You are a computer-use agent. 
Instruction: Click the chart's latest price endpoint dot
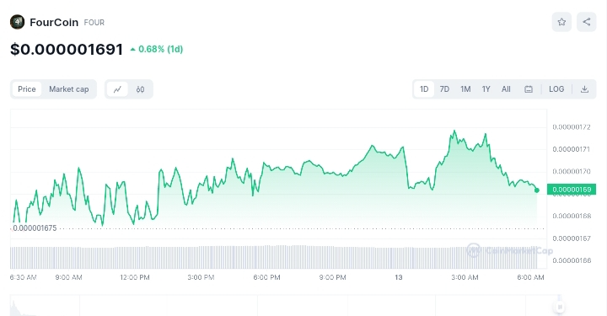[x=537, y=190]
